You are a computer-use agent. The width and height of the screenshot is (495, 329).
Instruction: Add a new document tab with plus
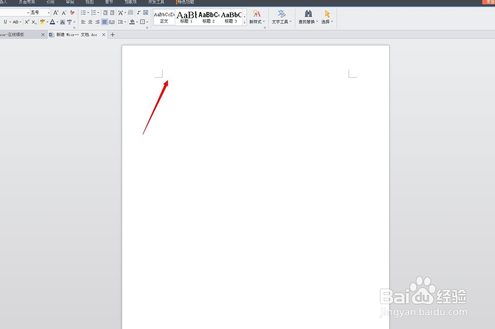pos(112,35)
